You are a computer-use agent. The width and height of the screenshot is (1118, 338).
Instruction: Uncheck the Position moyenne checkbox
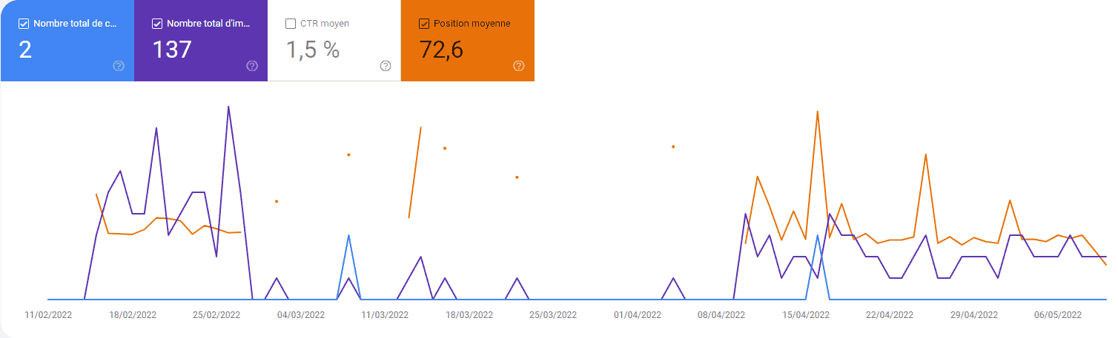point(424,24)
